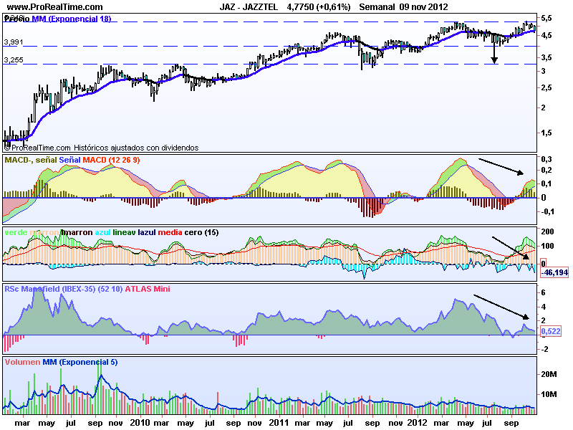
Task: Select the 0,522 value label
Action: 550,330
